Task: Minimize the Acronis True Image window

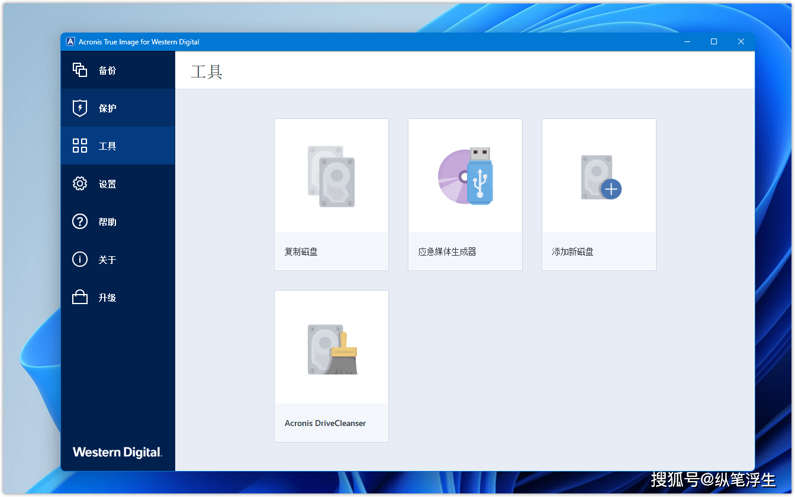Action: point(687,41)
